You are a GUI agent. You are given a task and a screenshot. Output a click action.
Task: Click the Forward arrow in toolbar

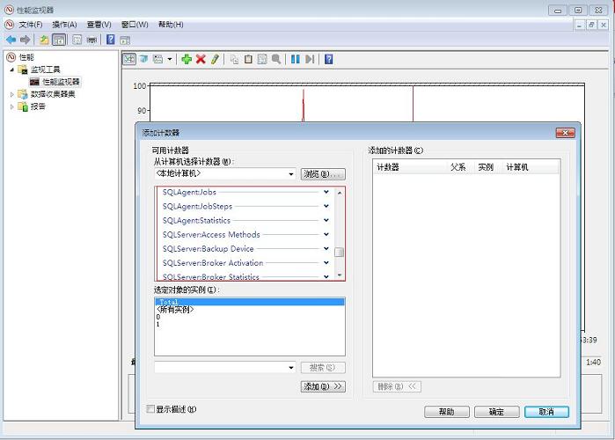26,40
